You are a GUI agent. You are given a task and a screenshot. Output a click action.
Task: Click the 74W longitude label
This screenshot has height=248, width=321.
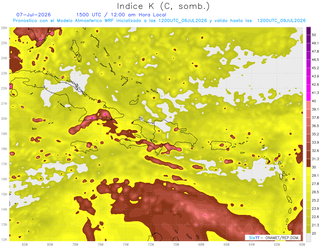(126, 244)
